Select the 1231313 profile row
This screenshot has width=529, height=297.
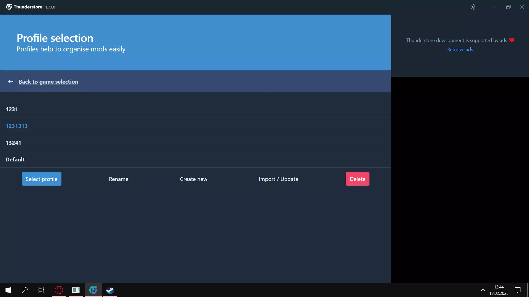coord(17,126)
